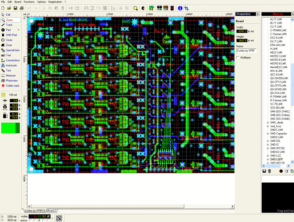
Task: Select the SMD-Pad tool
Action: [x=11, y=35]
